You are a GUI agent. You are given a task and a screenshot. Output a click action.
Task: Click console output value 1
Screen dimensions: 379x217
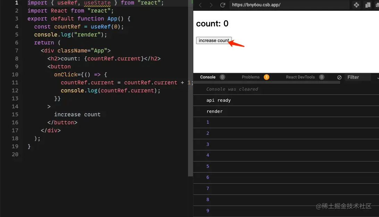208,122
